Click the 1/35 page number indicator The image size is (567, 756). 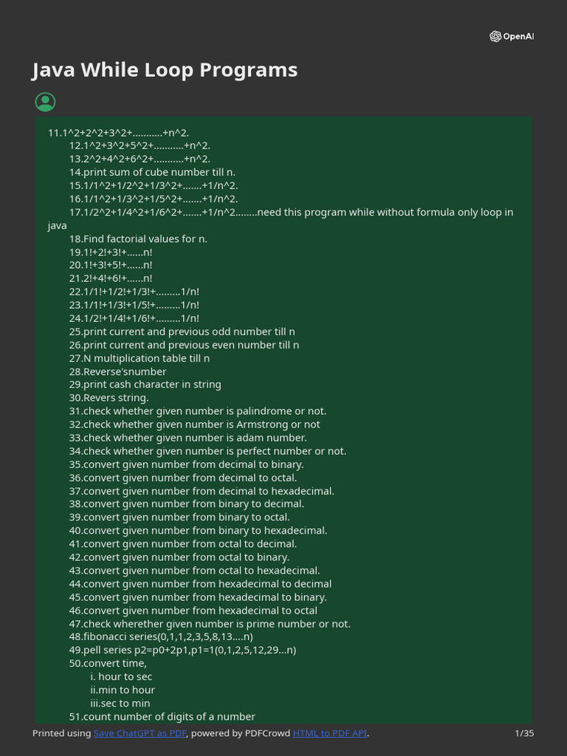click(x=523, y=733)
